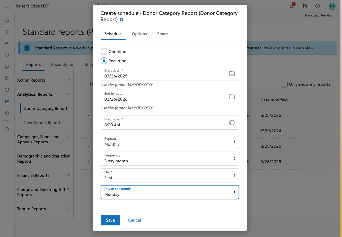Image resolution: width=342 pixels, height=237 pixels.
Task: Click the Save button
Action: click(x=110, y=220)
